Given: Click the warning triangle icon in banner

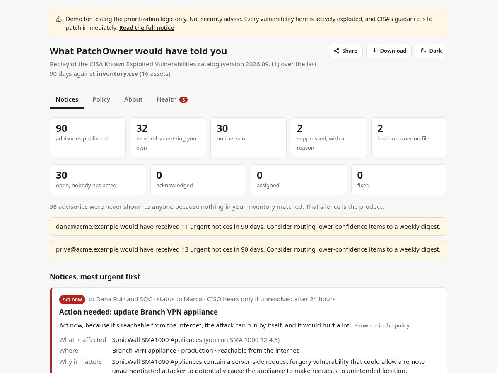Looking at the screenshot, I should tap(59, 19).
